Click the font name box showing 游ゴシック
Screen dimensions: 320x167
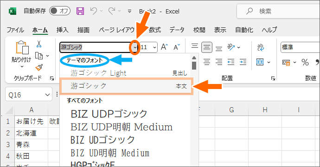pos(95,47)
